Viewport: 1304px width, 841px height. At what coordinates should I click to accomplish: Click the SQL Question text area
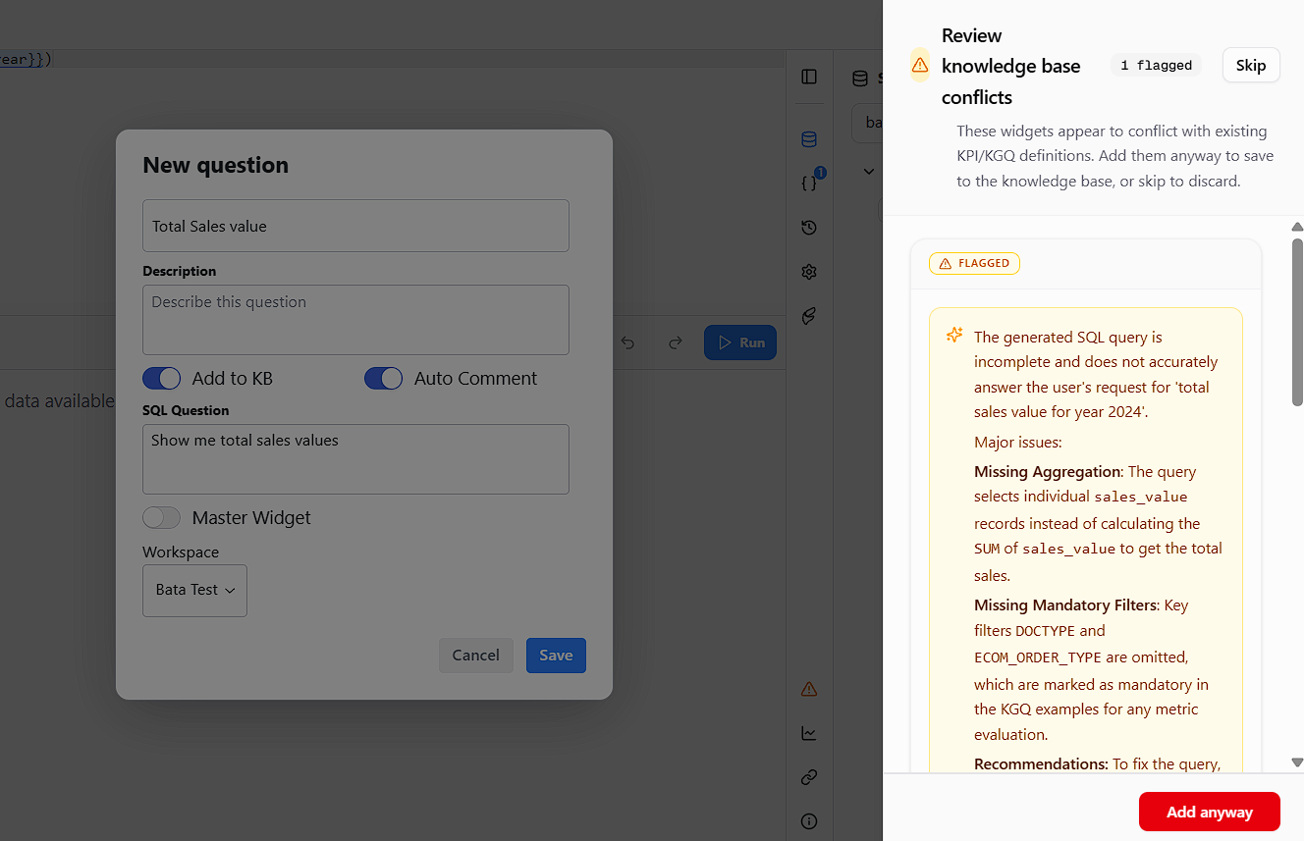[x=355, y=459]
